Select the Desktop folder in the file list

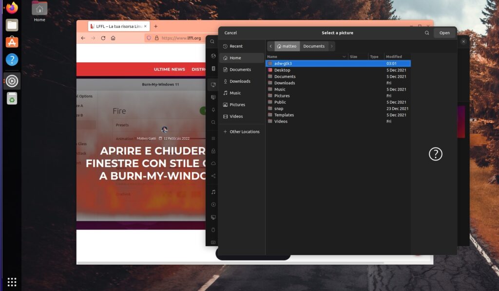click(338, 70)
